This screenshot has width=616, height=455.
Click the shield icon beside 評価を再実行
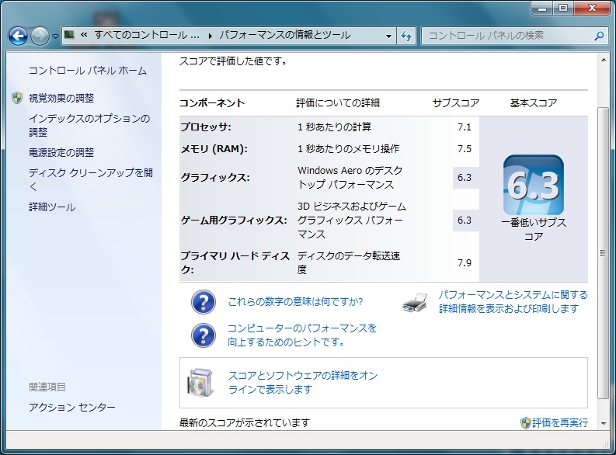(x=526, y=423)
